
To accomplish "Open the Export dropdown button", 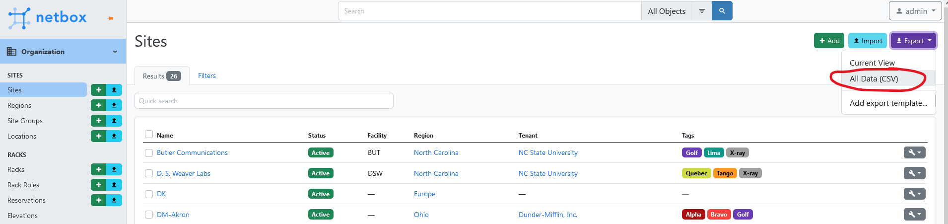I will pos(913,41).
